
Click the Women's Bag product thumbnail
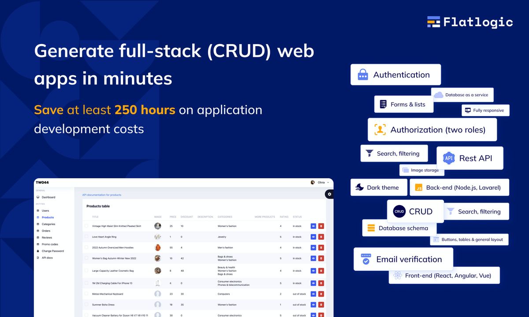(157, 258)
